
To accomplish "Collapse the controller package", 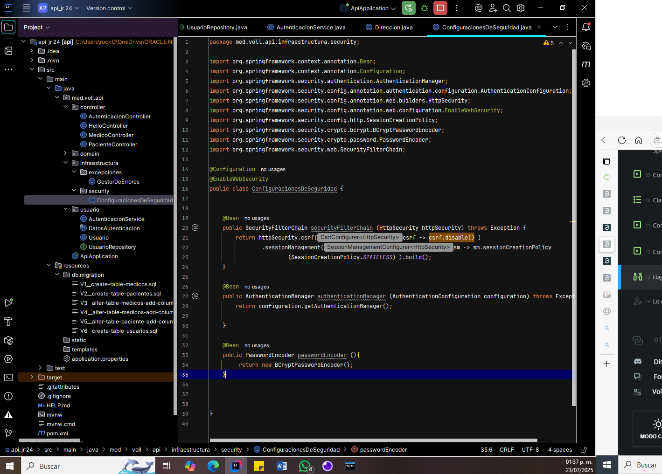I will pos(65,107).
